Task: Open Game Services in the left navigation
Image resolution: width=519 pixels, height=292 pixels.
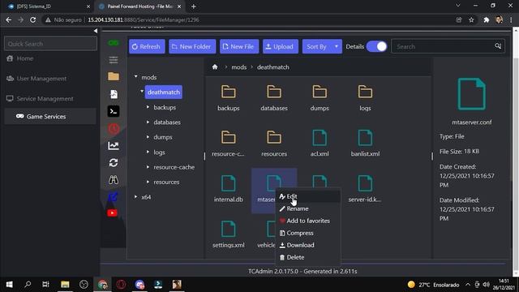Action: (x=50, y=117)
